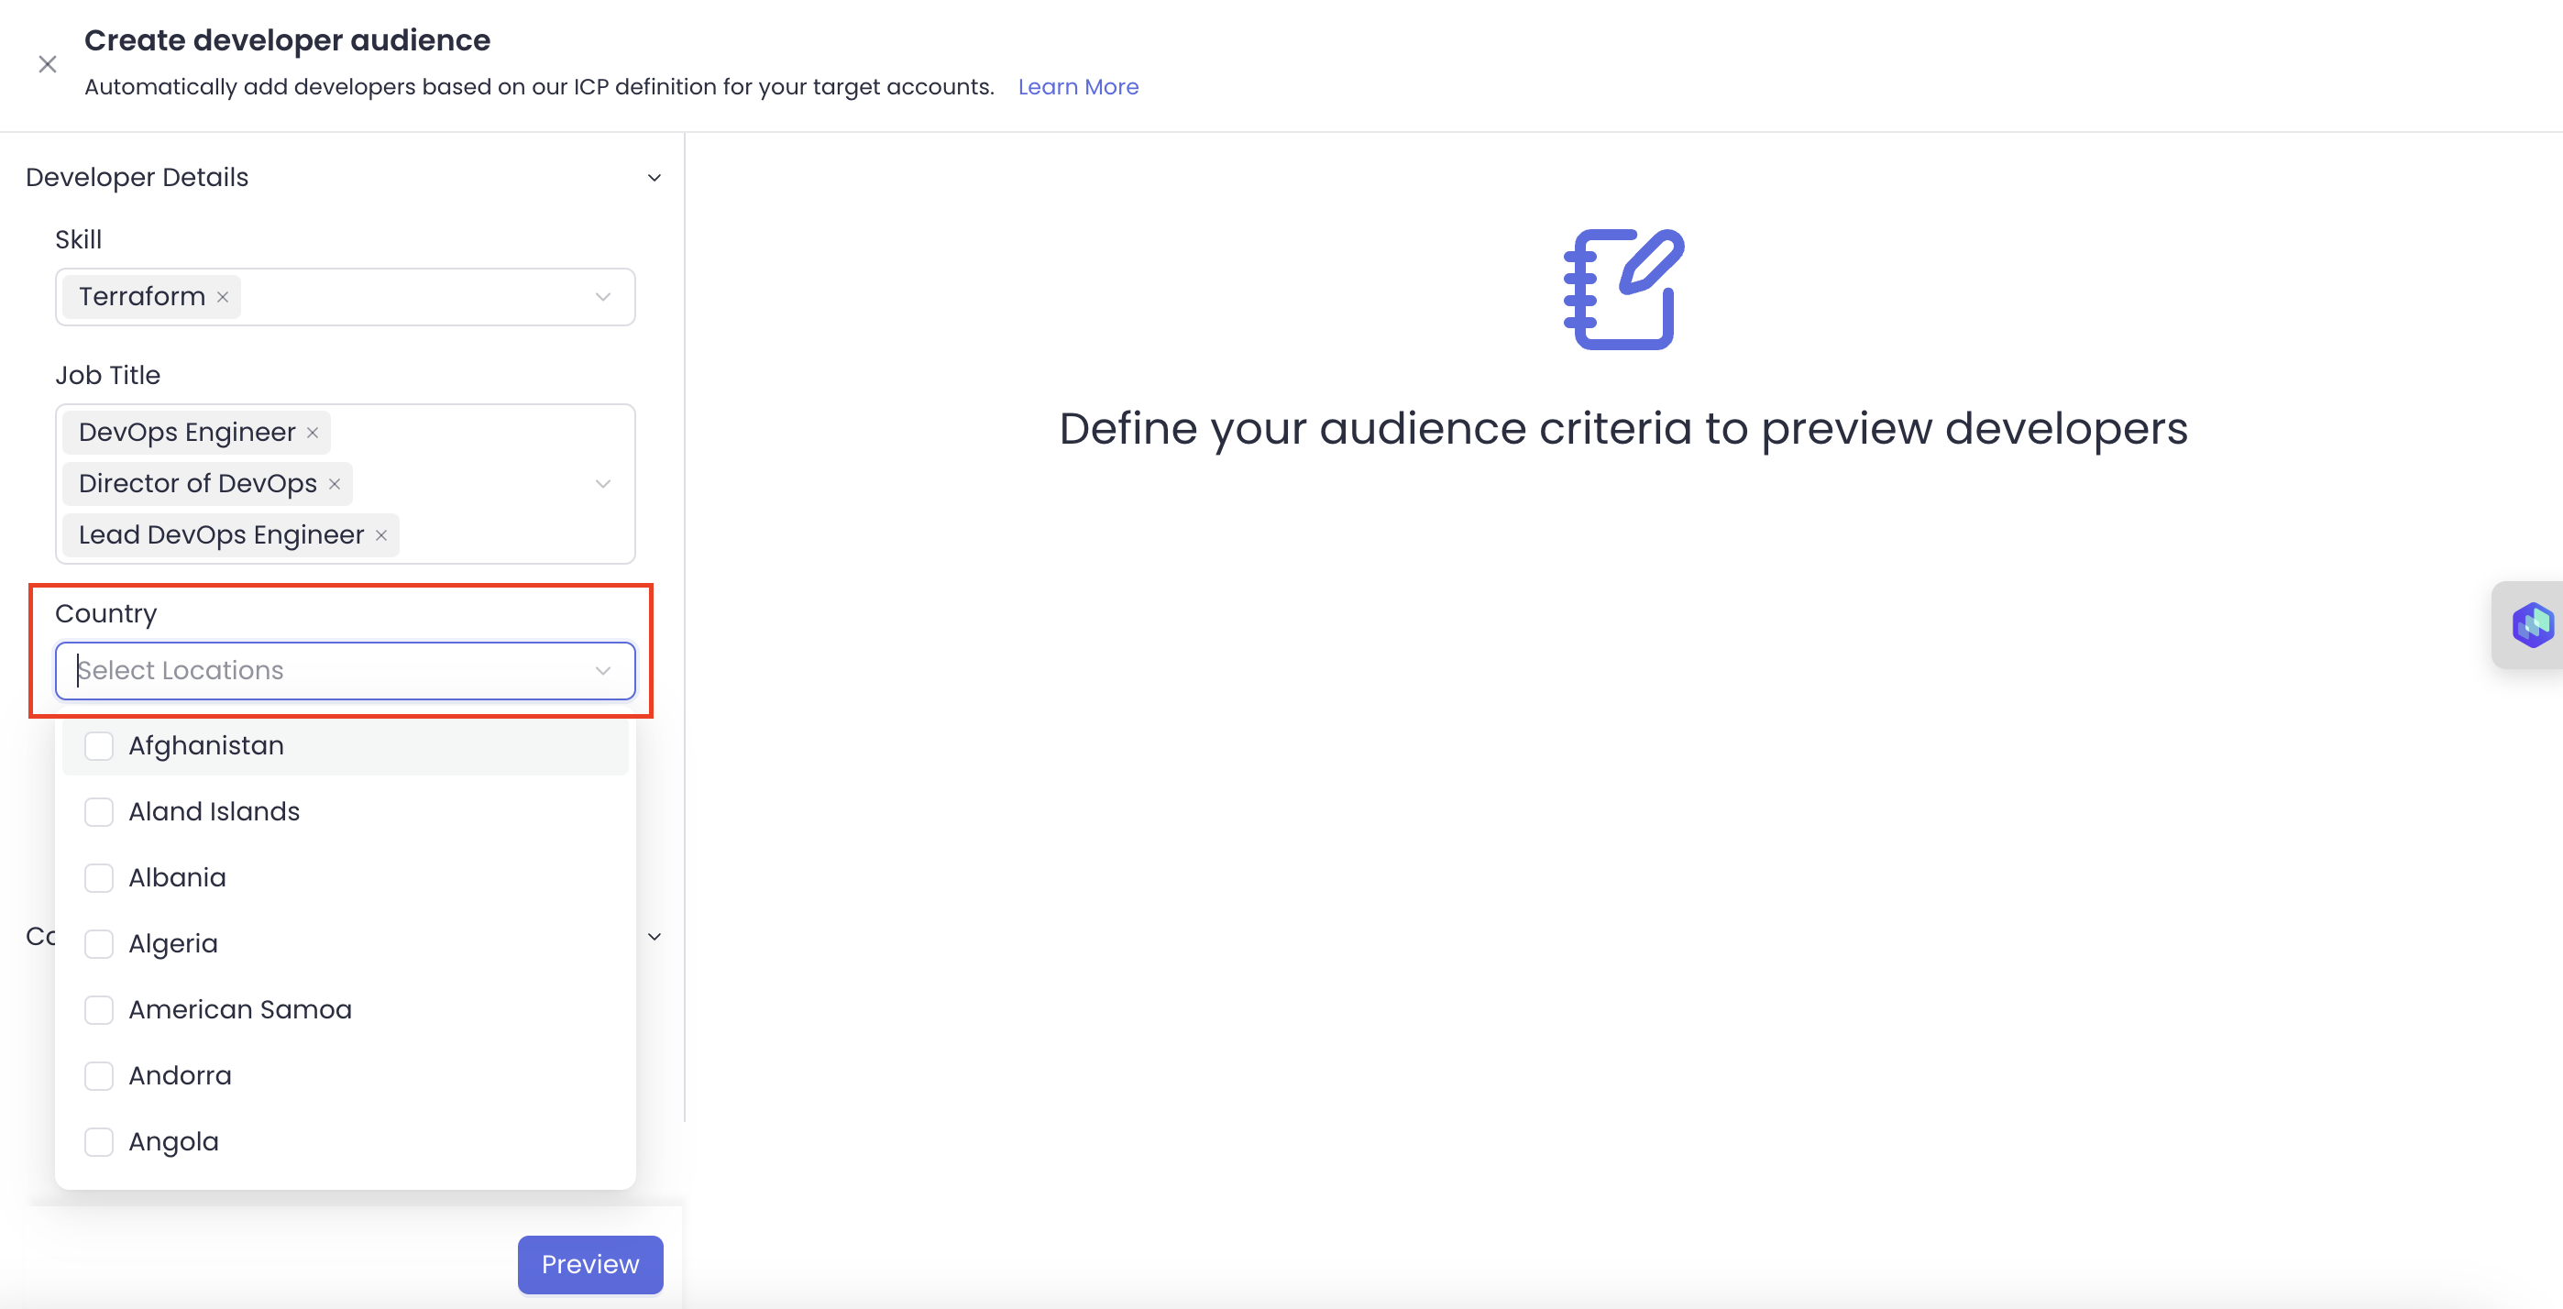
Task: Remove the Terraform skill tag
Action: tap(223, 297)
